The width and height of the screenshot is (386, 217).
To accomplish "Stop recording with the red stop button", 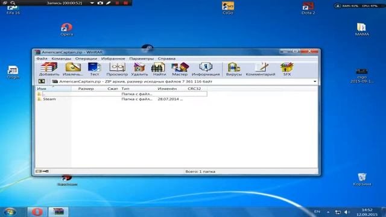I will (x=125, y=3).
